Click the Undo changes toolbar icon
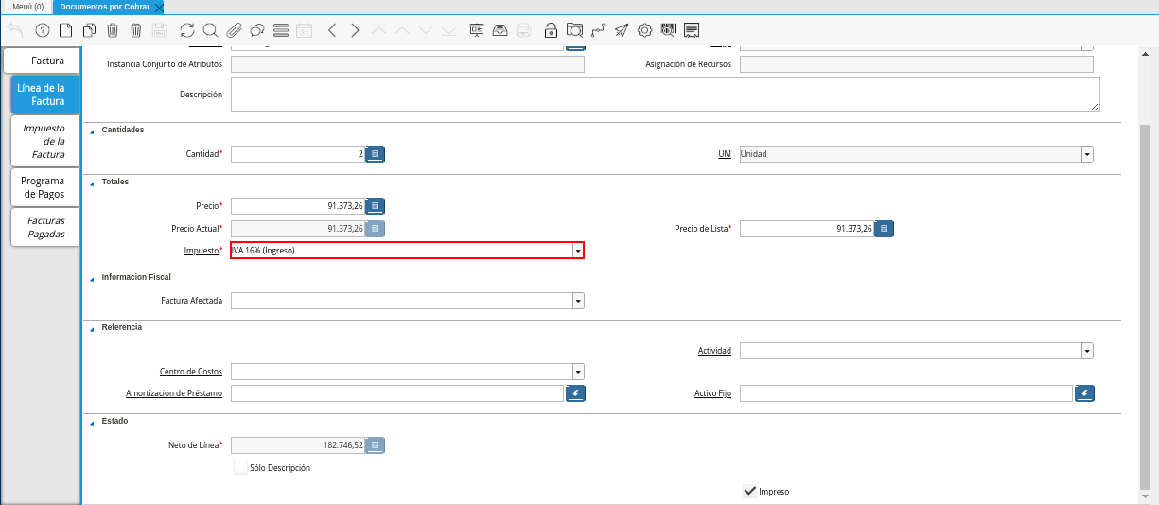Viewport: 1159px width, 505px height. point(14,30)
